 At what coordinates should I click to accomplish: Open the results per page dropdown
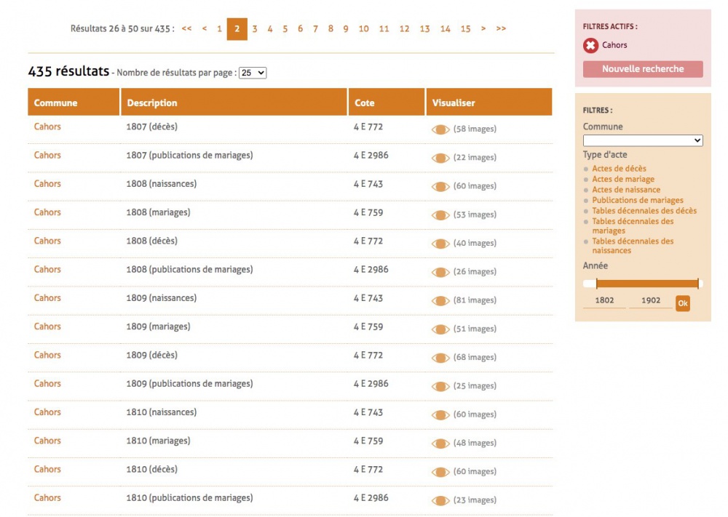[x=253, y=73]
